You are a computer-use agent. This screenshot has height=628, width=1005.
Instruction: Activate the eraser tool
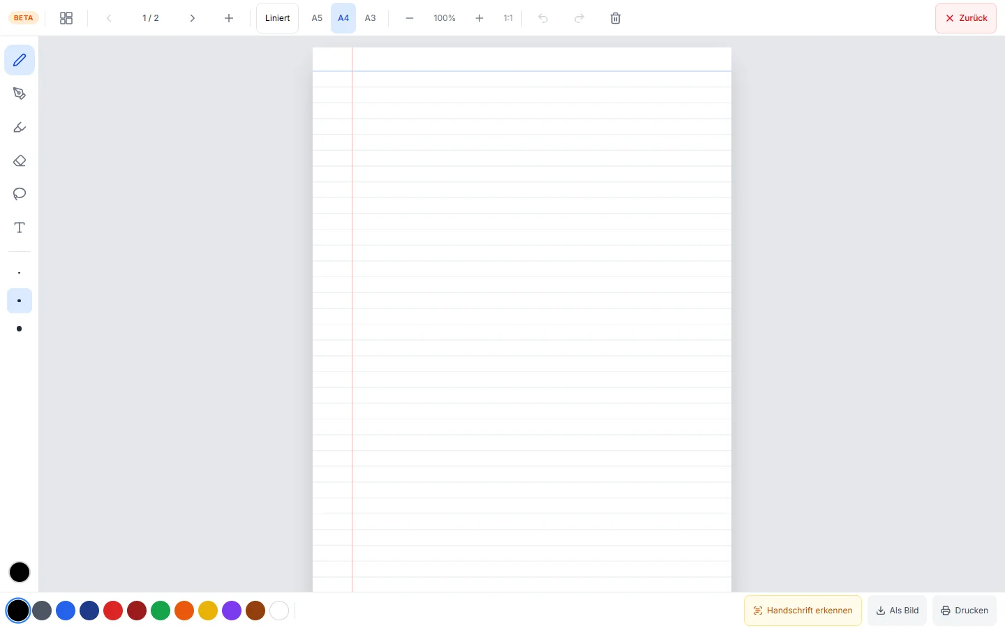(x=20, y=160)
